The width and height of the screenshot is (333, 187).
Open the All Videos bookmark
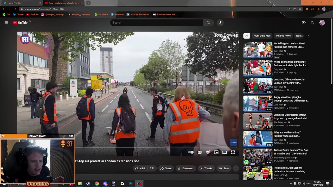coord(101,15)
